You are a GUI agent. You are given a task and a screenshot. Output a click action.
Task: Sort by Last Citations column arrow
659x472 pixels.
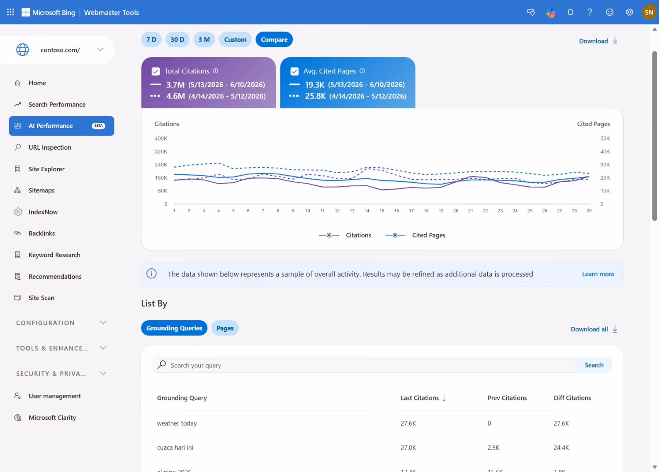pos(444,398)
